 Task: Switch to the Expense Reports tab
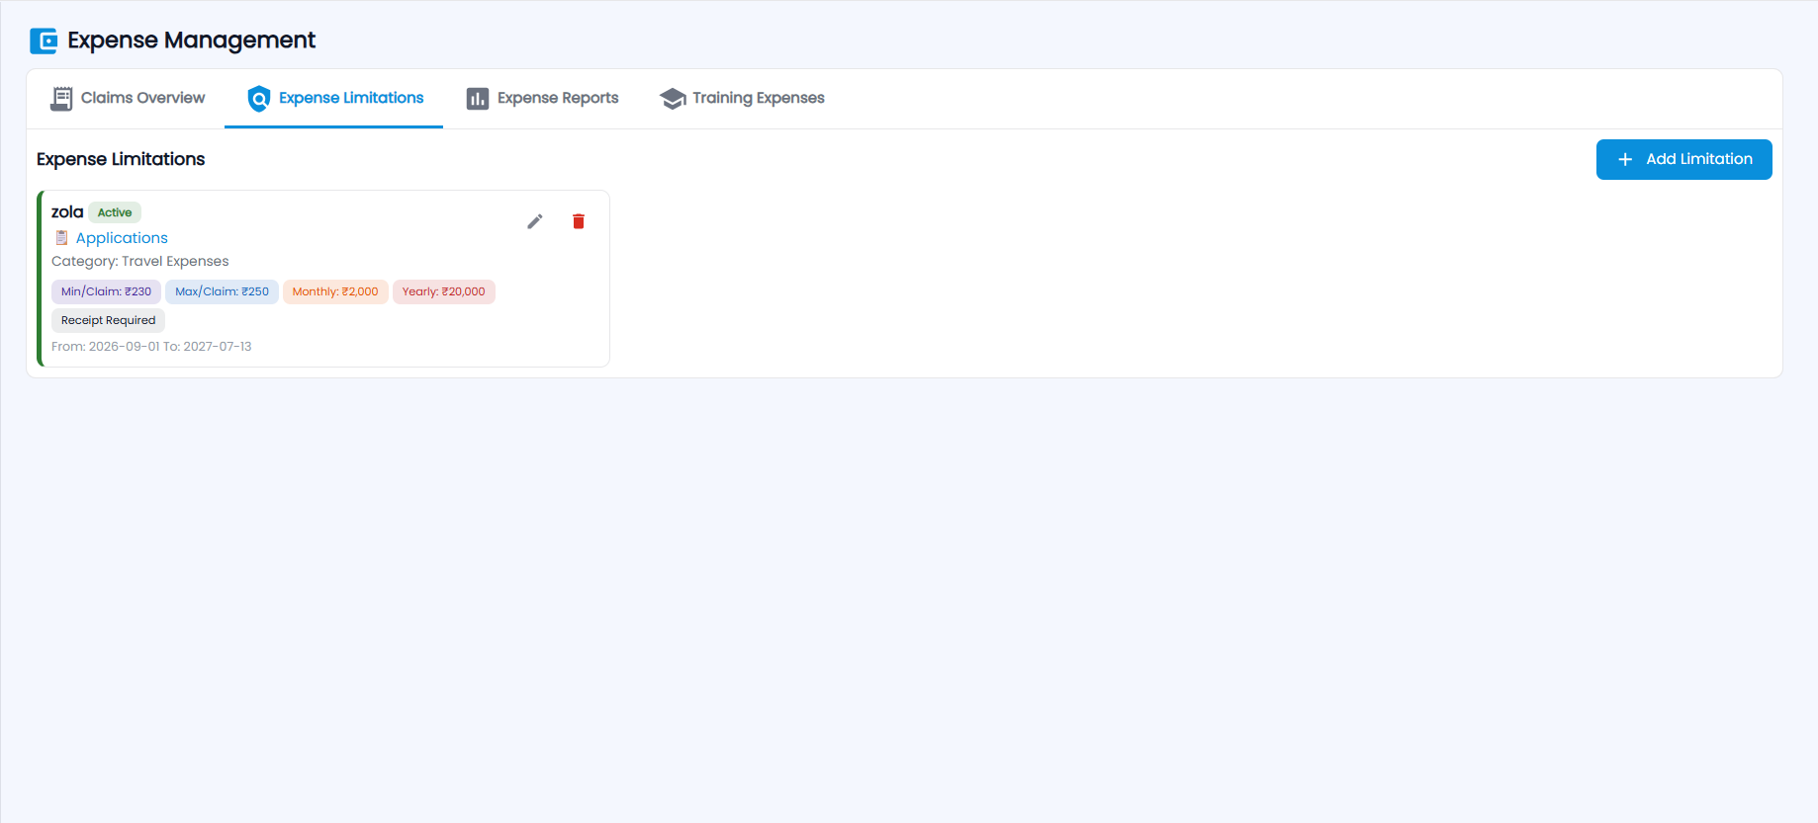click(x=542, y=99)
